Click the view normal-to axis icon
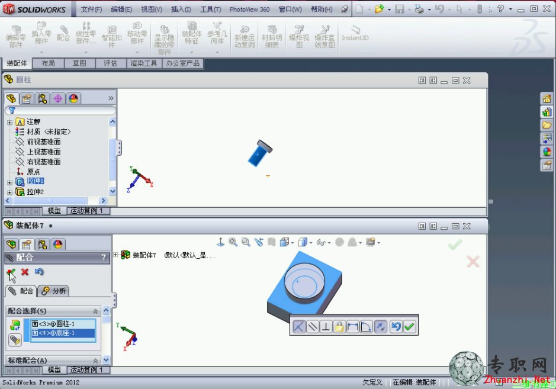 220,242
